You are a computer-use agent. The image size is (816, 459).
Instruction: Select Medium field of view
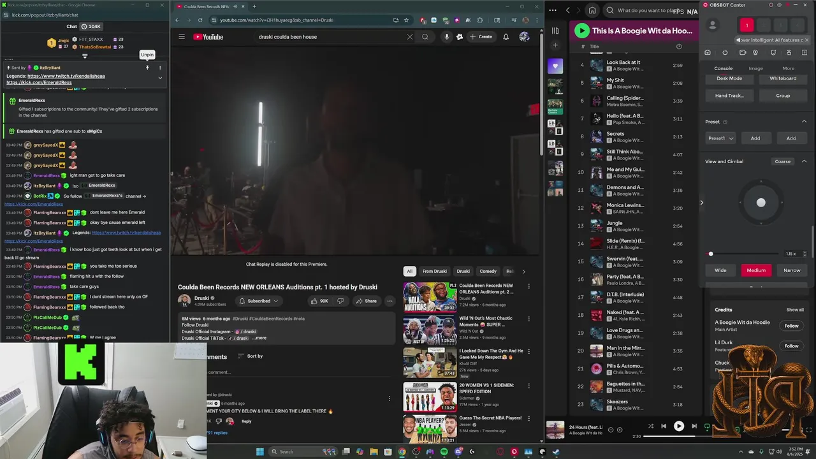756,270
